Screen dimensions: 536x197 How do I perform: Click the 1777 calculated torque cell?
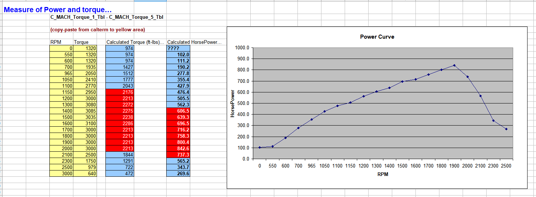[x=120, y=80]
